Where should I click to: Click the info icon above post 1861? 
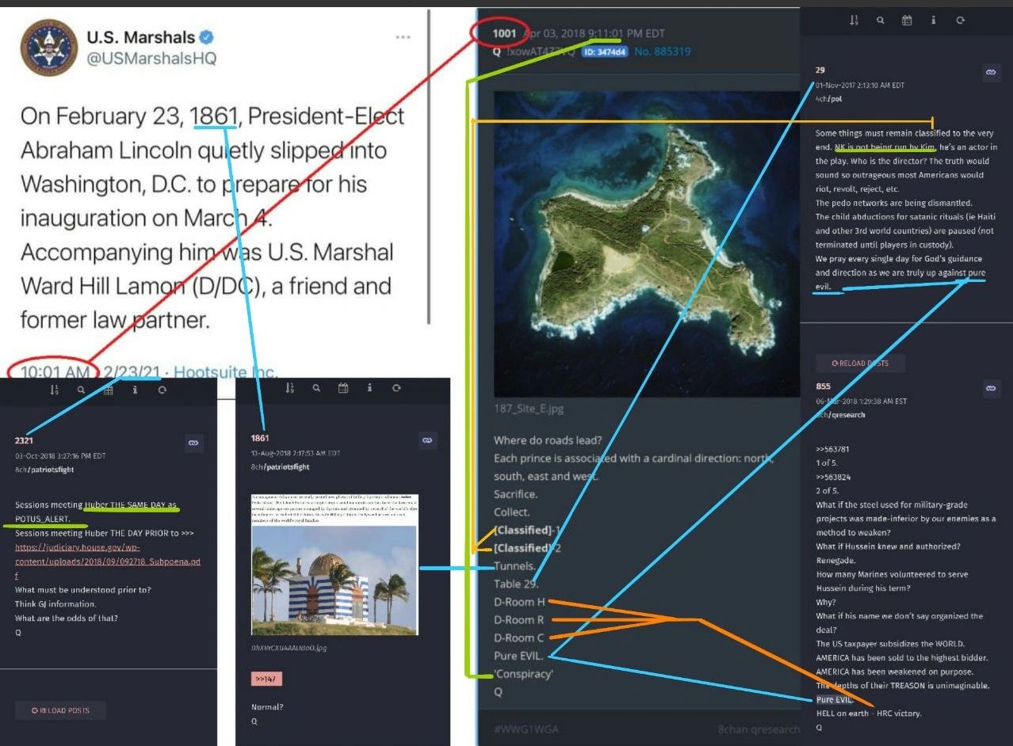pyautogui.click(x=369, y=388)
